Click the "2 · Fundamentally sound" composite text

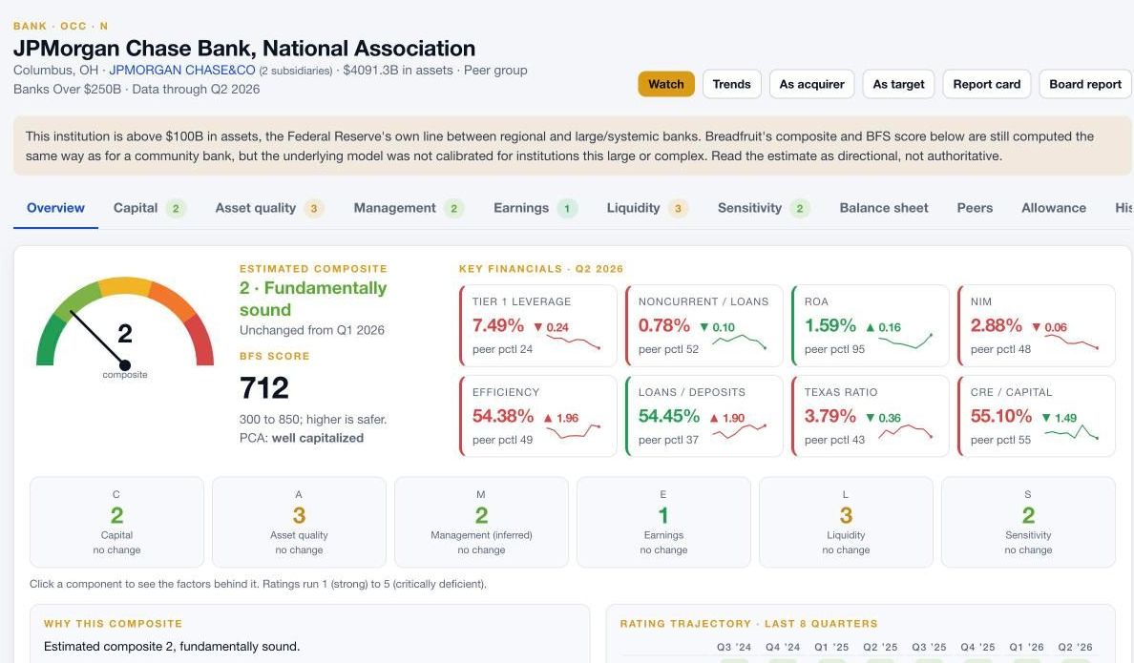coord(312,299)
